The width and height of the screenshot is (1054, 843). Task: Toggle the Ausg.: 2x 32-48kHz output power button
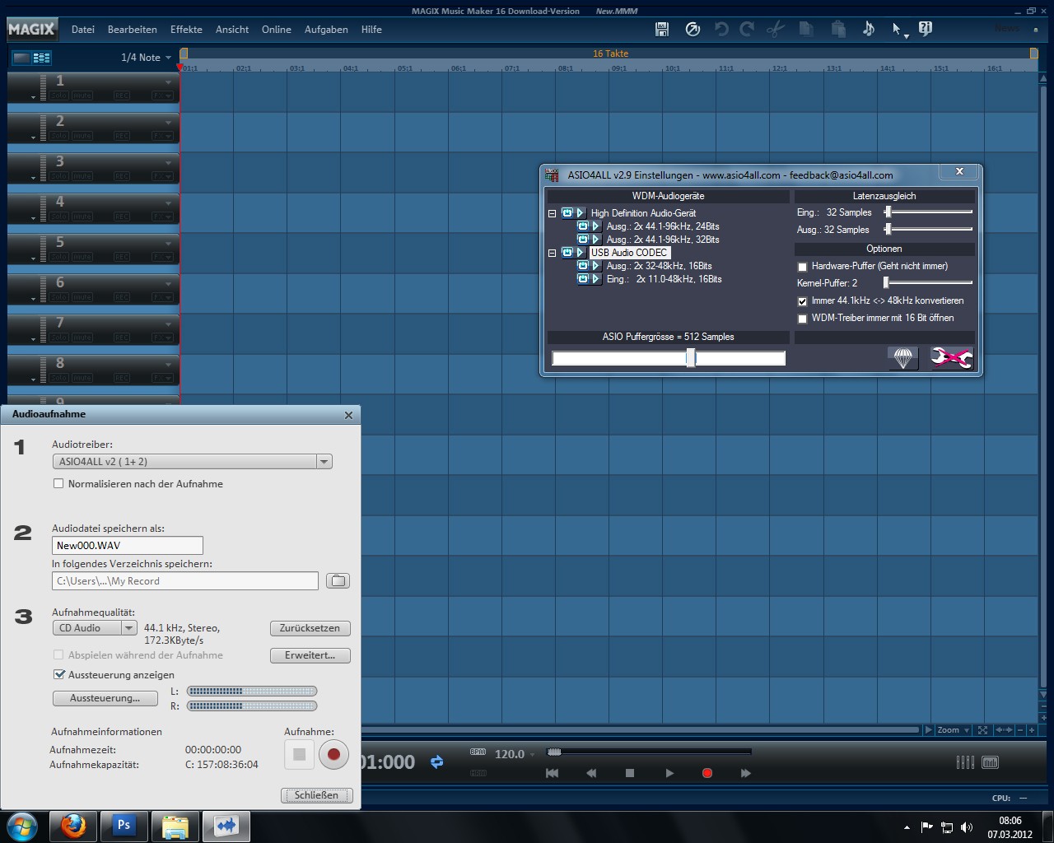583,266
